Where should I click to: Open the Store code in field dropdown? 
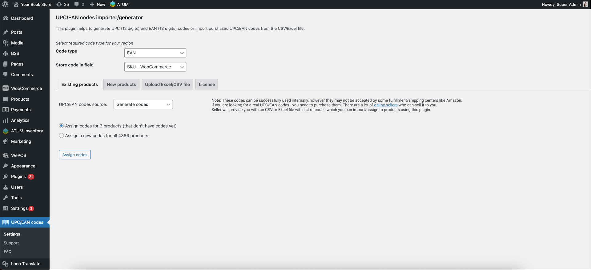[155, 67]
